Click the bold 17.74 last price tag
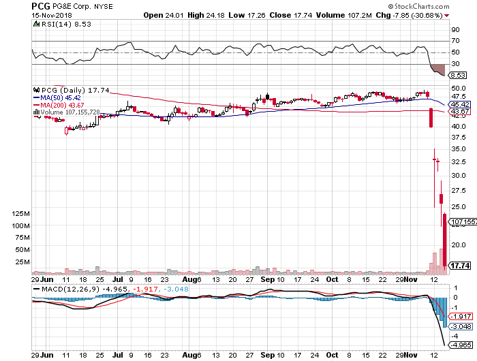The image size is (477, 361). 460,266
